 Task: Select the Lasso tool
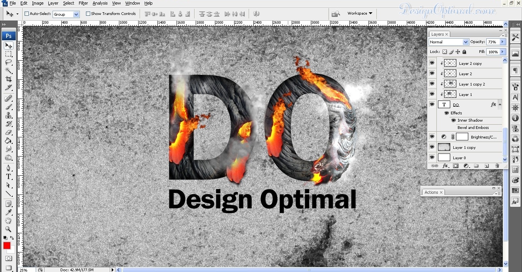click(x=8, y=62)
